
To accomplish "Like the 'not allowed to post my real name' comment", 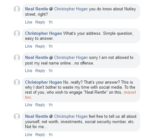I will 28,71.
